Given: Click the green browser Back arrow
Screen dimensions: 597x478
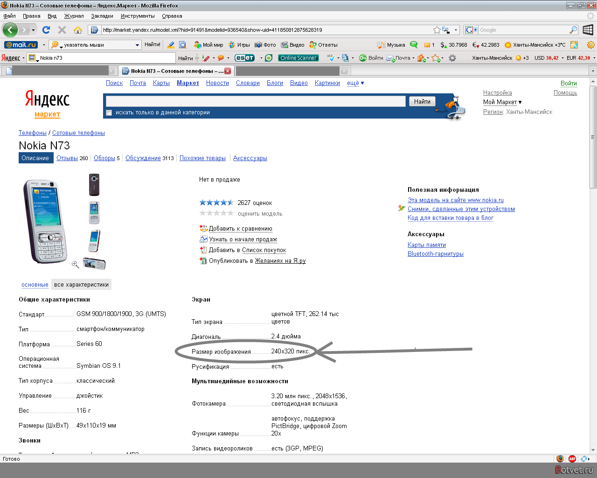Looking at the screenshot, I should coord(10,30).
